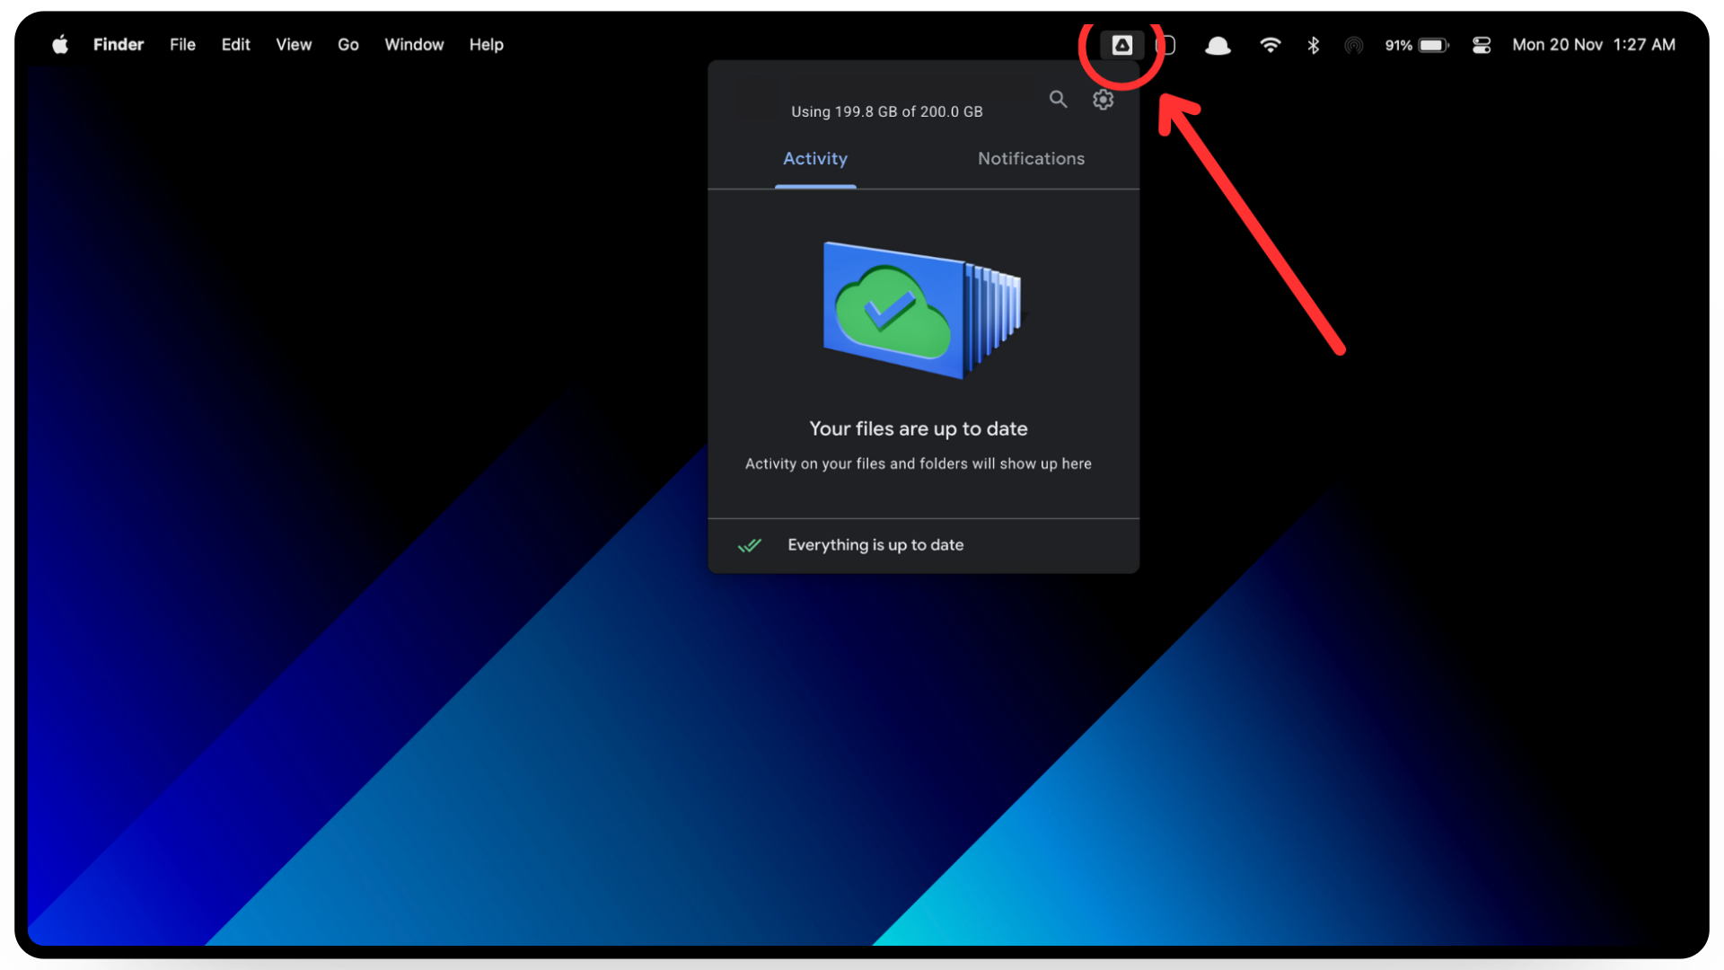Click the AirDrop icon in menu bar

pos(1353,45)
